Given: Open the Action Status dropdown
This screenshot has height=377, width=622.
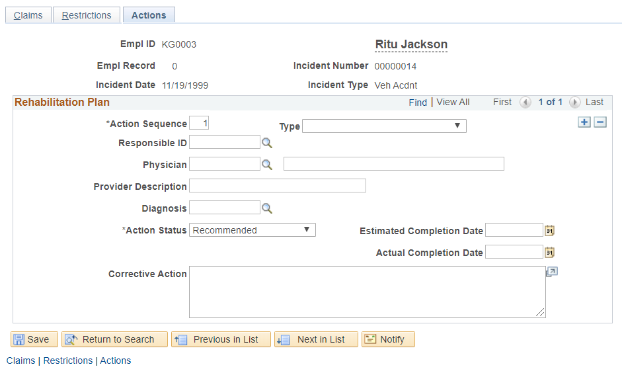Looking at the screenshot, I should [x=253, y=230].
